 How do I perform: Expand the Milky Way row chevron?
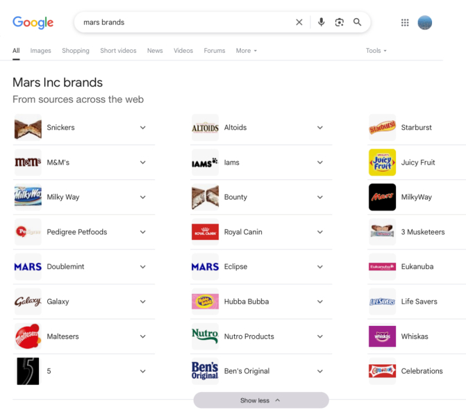coord(142,197)
